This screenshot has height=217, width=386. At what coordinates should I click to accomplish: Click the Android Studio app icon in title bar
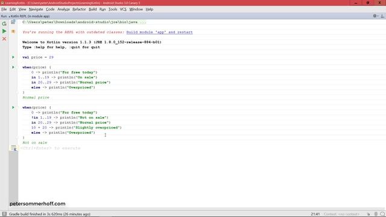2,2
